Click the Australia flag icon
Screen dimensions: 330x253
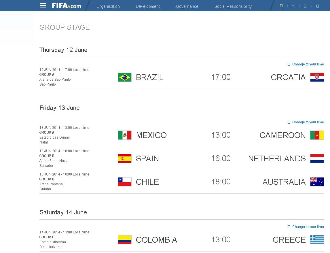point(317,182)
